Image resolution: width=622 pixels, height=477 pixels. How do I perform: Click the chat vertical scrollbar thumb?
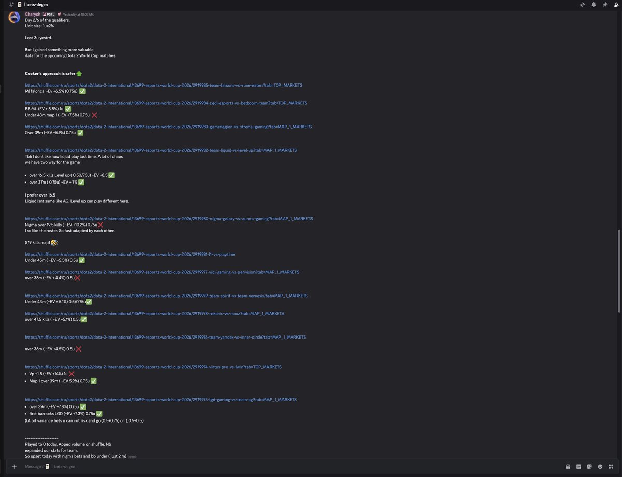click(x=620, y=271)
